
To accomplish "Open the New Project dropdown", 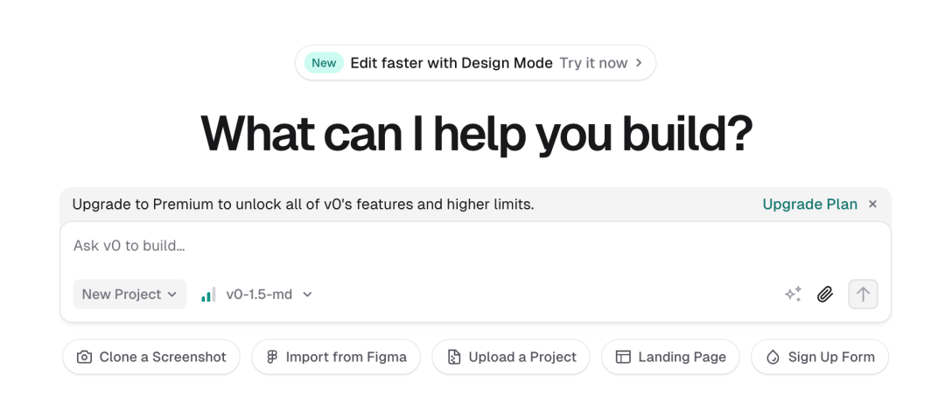I will tap(129, 295).
